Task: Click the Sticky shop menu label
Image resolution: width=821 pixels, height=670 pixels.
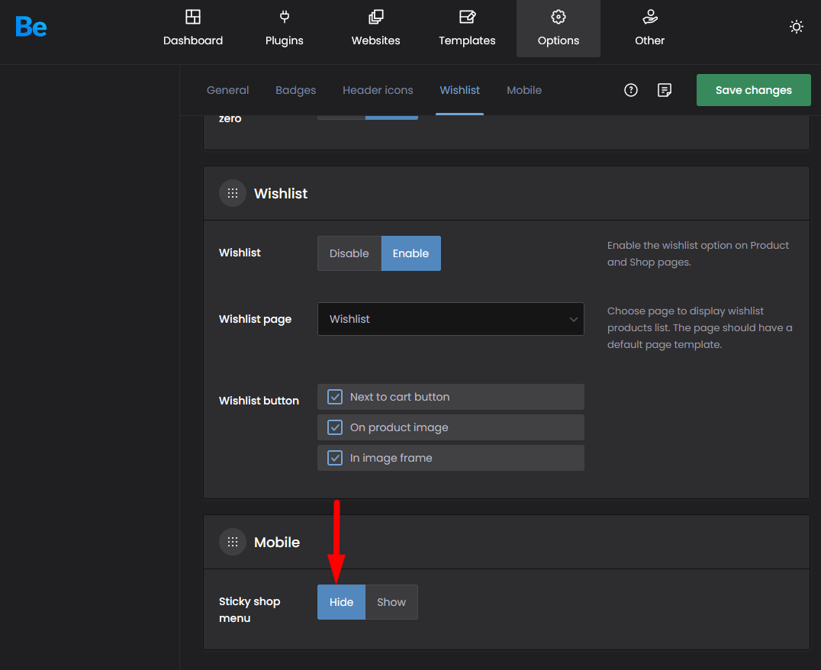Action: click(250, 610)
